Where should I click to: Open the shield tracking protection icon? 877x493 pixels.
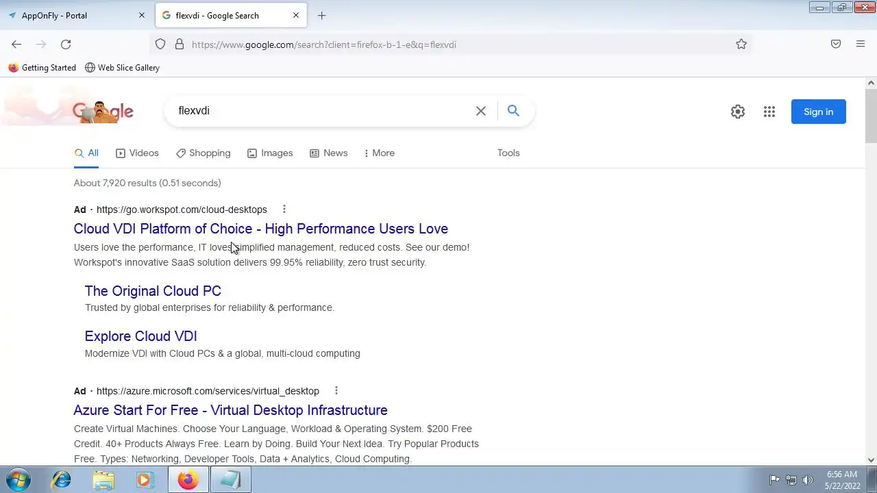(160, 45)
